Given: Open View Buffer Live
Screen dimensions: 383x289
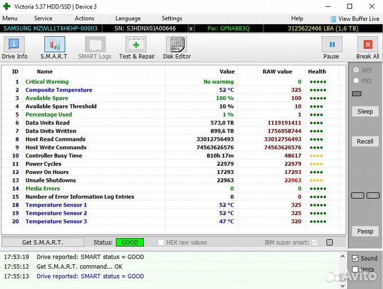Looking at the screenshot, I should point(354,19).
